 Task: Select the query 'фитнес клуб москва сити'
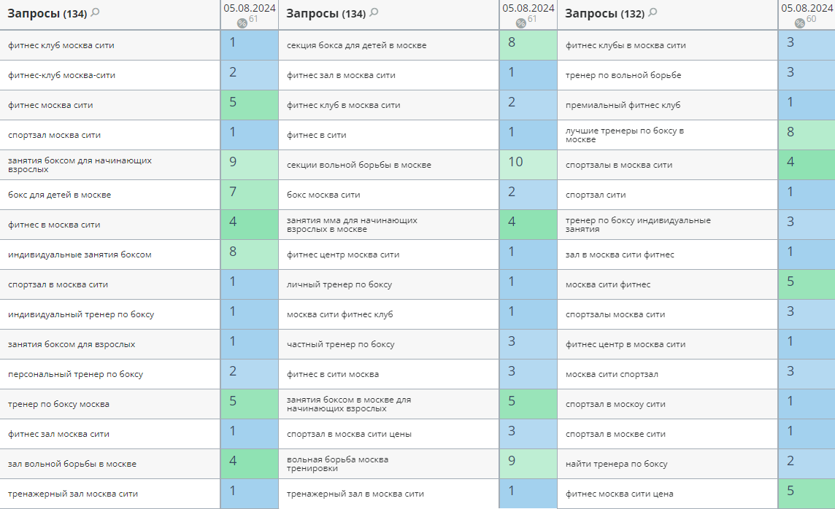tap(61, 45)
